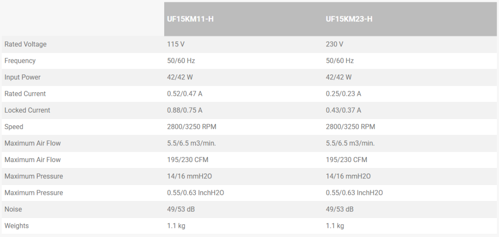Select the Noise row label

13,209
